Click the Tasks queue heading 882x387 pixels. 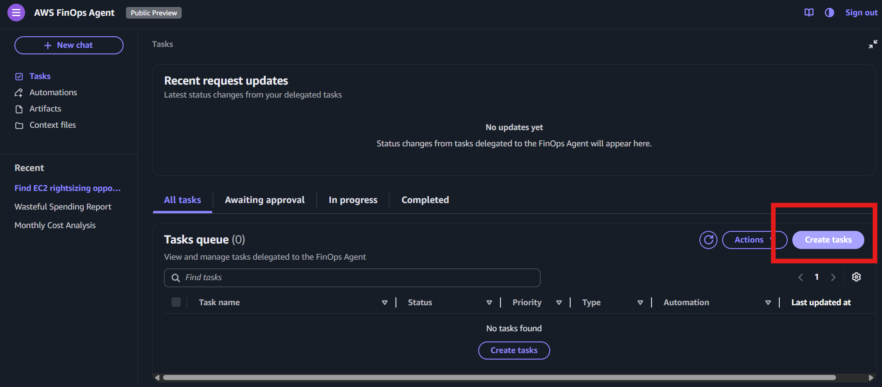(204, 240)
